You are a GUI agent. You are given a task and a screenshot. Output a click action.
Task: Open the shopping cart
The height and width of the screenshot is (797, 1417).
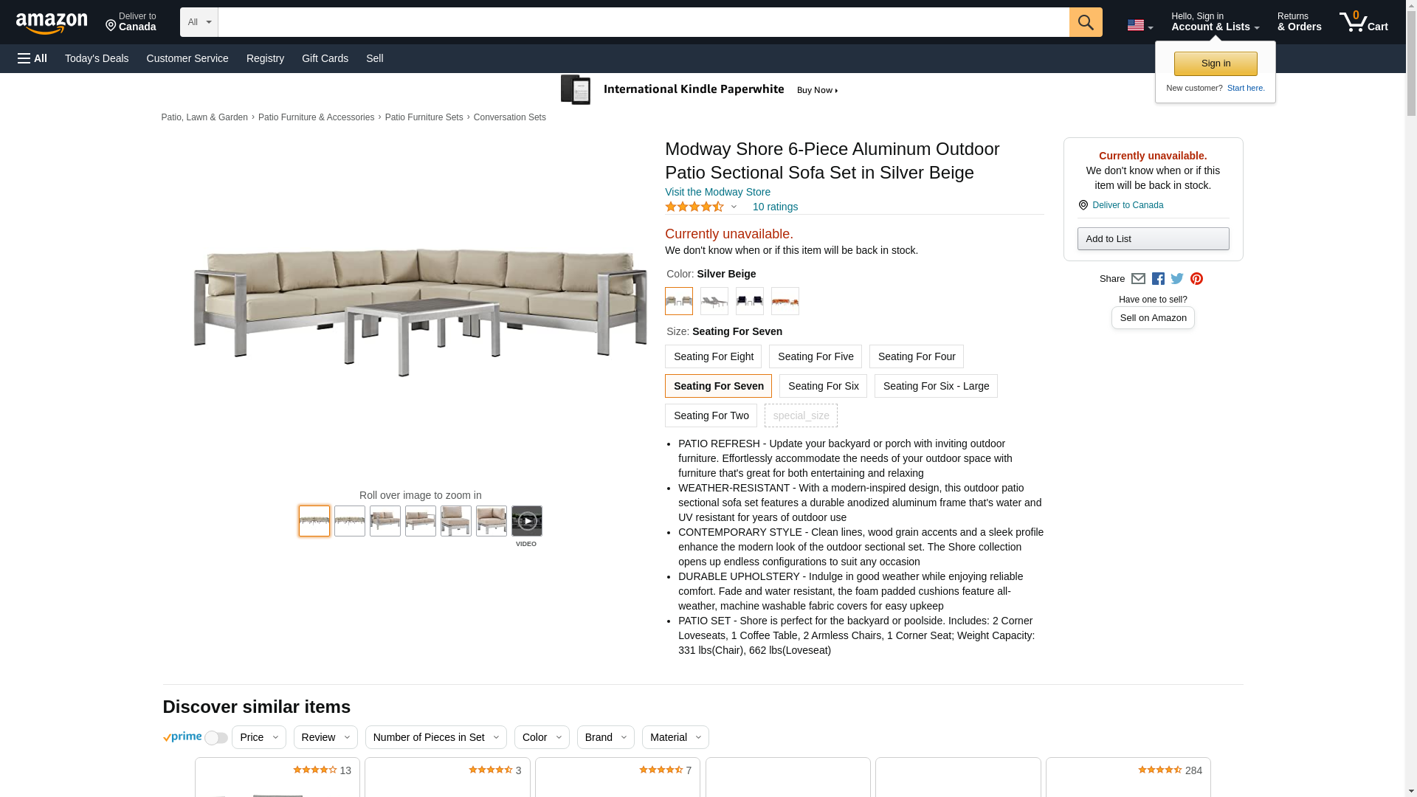coord(1363,22)
